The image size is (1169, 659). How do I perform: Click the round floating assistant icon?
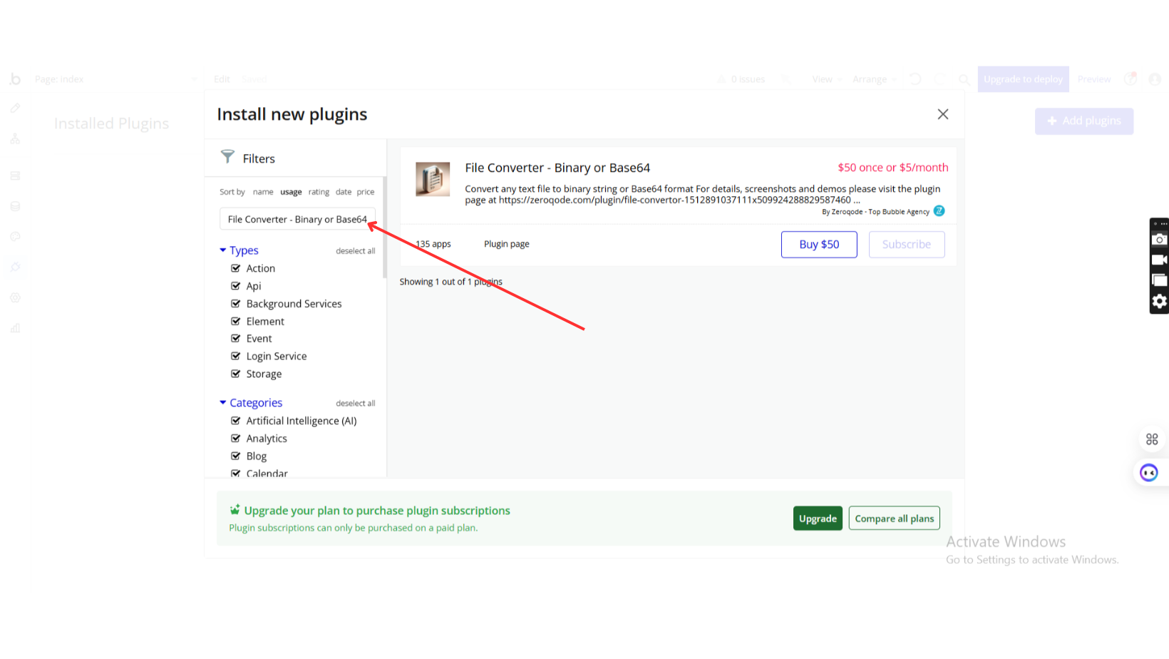click(1149, 473)
